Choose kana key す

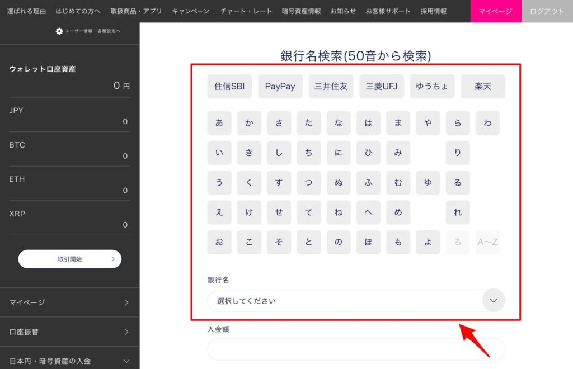click(x=279, y=182)
